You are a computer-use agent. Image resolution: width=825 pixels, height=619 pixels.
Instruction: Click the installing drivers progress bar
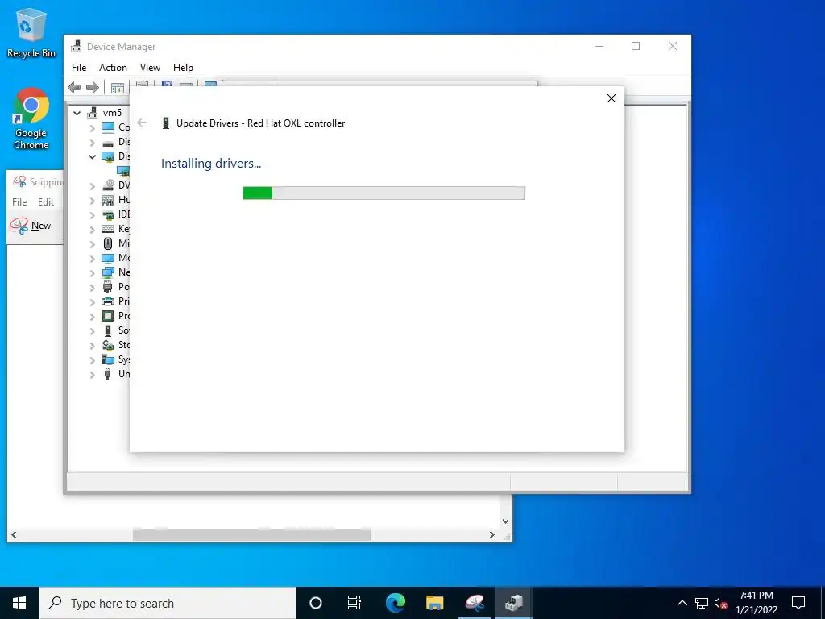pos(384,193)
